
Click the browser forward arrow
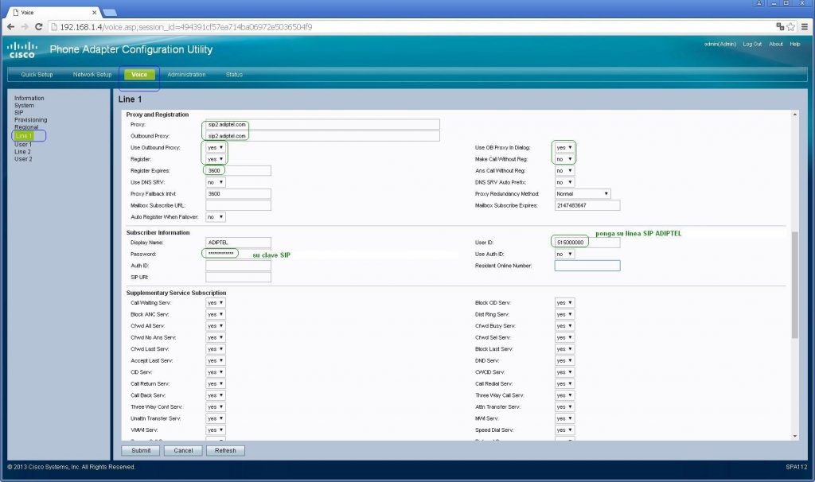coord(26,26)
